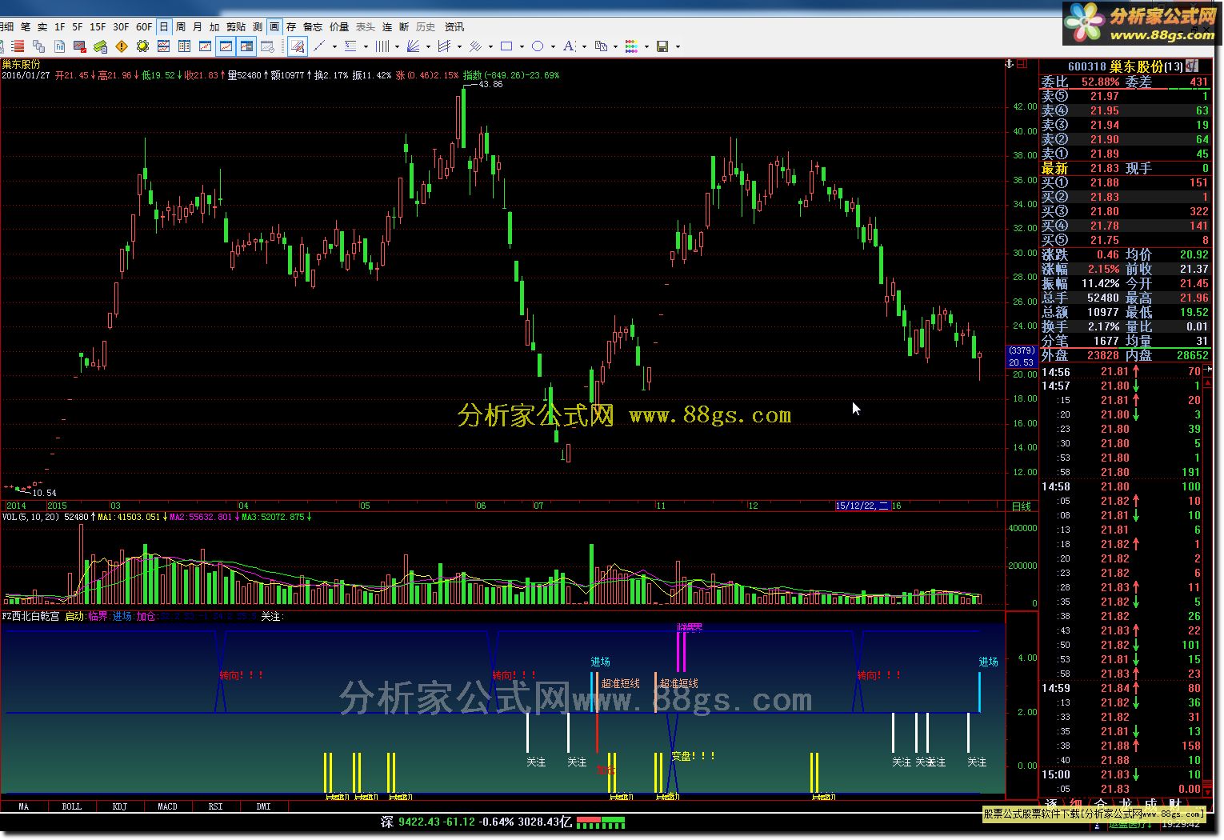
Task: Select the fan lines drawing tool
Action: point(413,46)
